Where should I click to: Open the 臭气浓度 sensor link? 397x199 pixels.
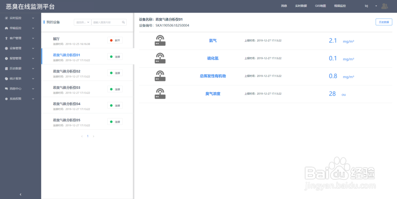click(213, 94)
